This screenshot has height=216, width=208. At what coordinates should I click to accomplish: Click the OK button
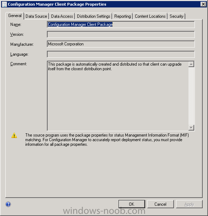[x=132, y=204]
